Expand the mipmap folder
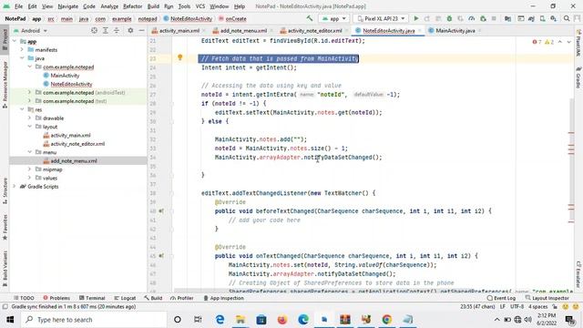This screenshot has height=328, width=583. pyautogui.click(x=29, y=169)
